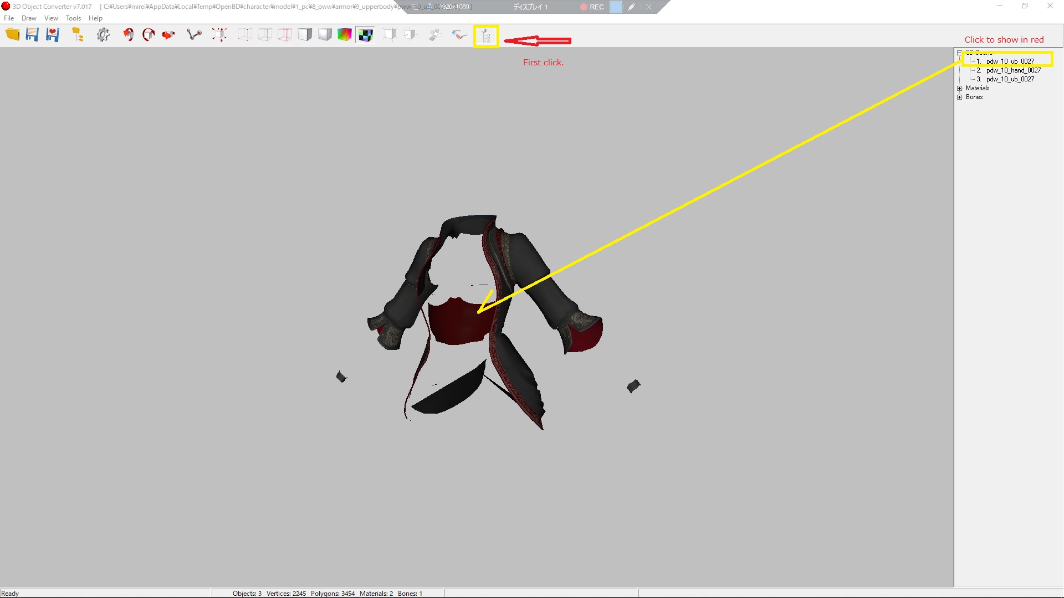
Task: Click the red arrow cube icon
Action: [x=168, y=35]
